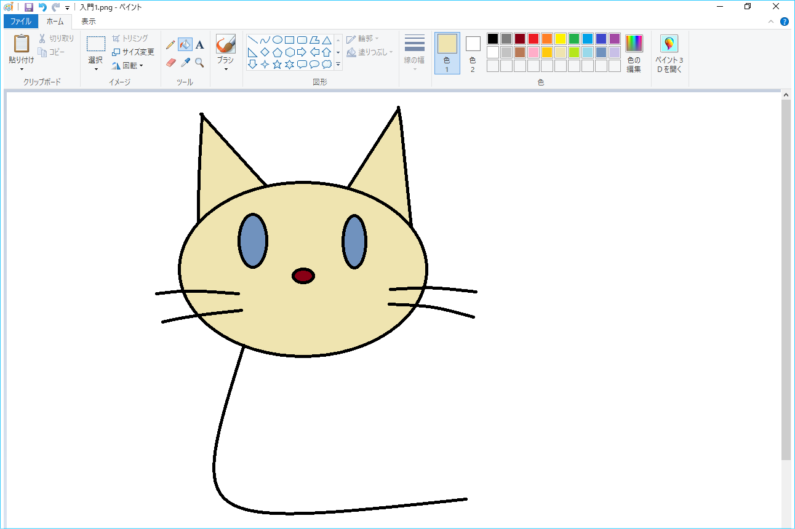Select the Text tool
The image size is (795, 529).
coord(199,45)
